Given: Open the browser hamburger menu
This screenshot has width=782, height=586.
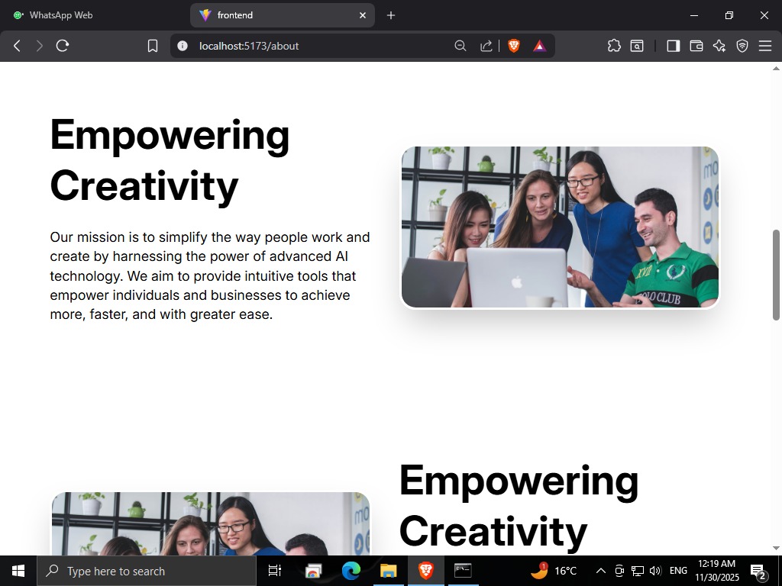Looking at the screenshot, I should [765, 46].
